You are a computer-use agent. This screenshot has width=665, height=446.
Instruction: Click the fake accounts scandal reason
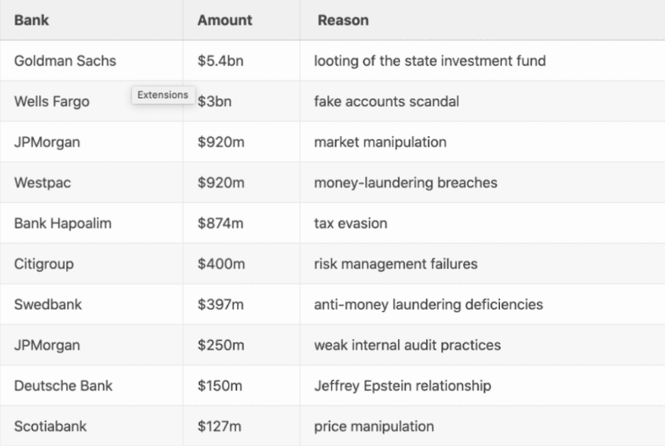[x=386, y=101]
